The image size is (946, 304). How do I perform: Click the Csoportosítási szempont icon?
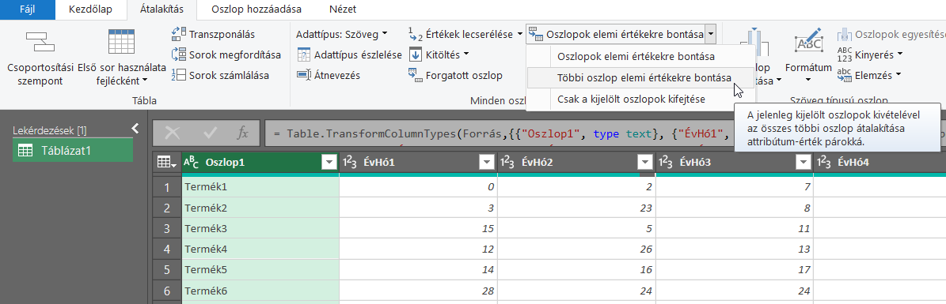click(x=40, y=42)
